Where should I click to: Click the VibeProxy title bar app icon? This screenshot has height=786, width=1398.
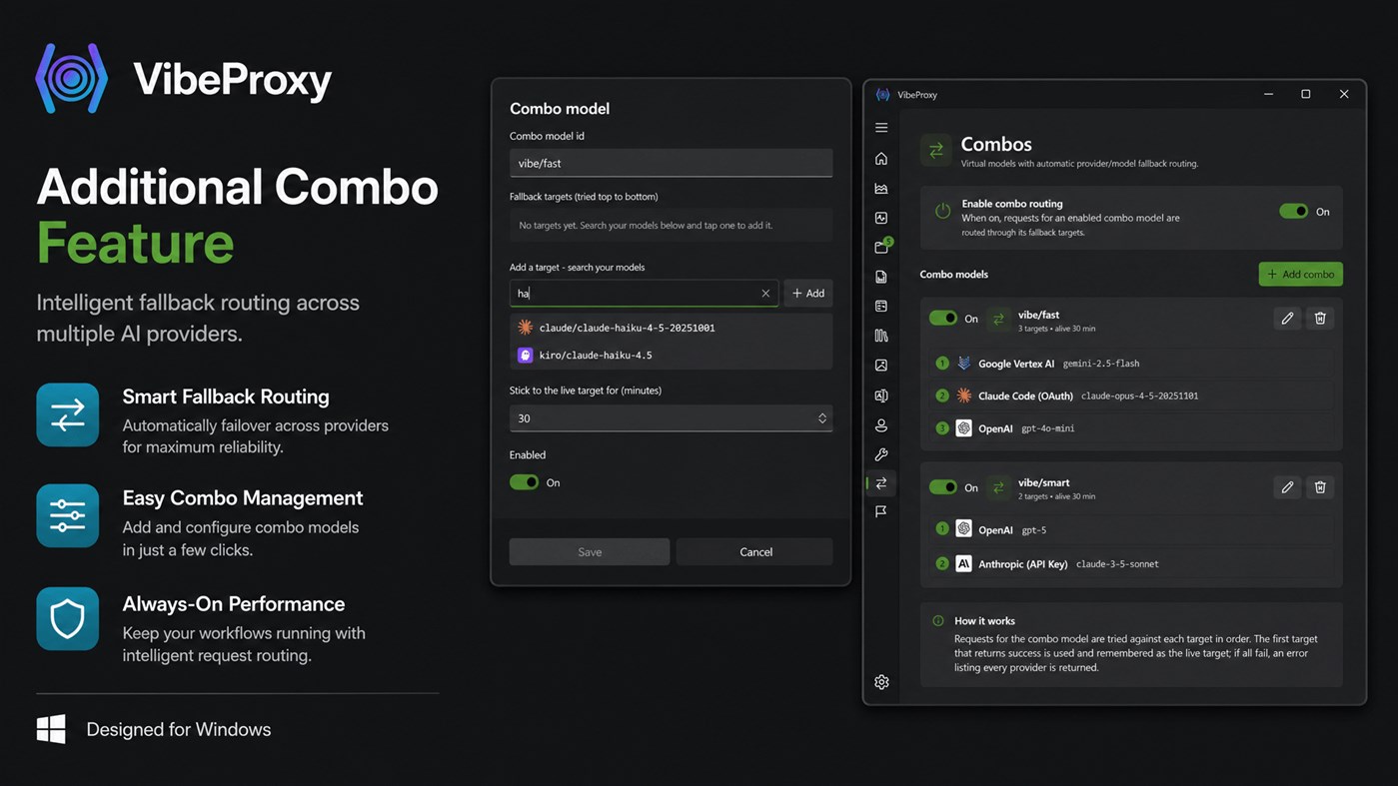(882, 95)
